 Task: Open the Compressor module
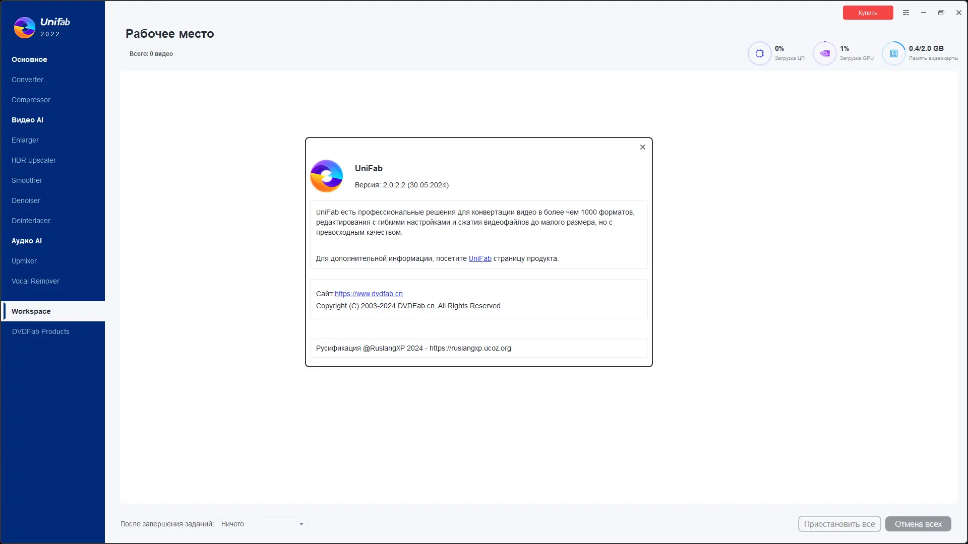(31, 100)
